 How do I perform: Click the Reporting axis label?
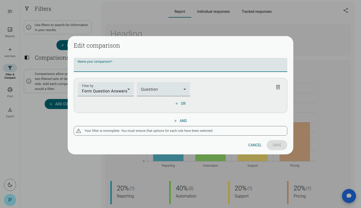[168, 166]
